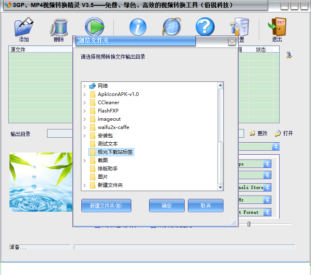Click the 更改 change directory icon
This screenshot has height=275, width=311.
[x=253, y=133]
